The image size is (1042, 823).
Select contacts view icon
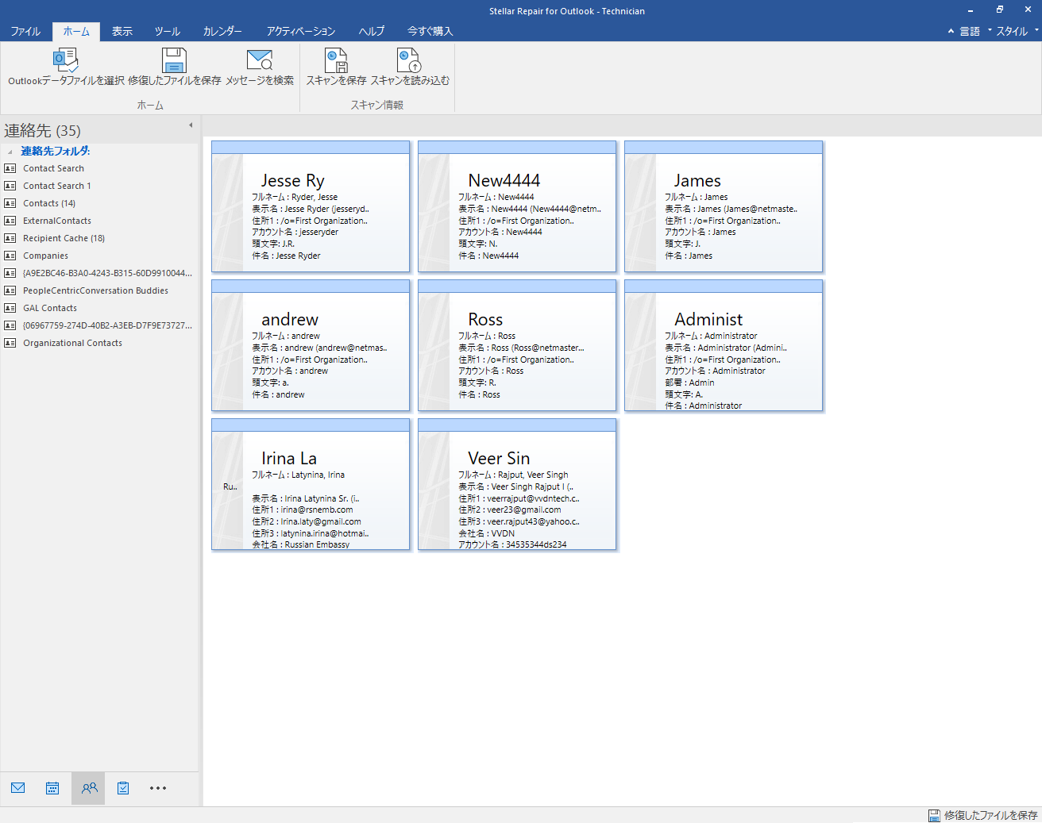pos(89,788)
